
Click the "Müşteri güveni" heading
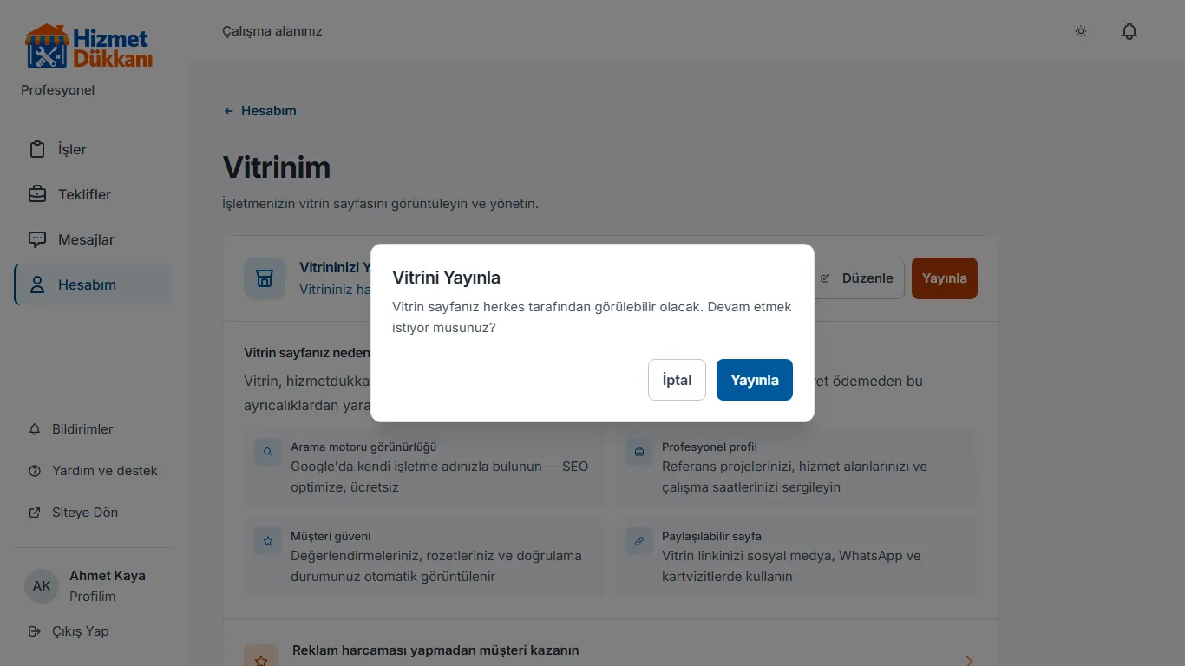(x=331, y=537)
